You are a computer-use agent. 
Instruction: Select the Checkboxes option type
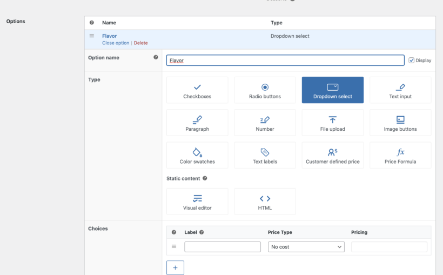197,90
